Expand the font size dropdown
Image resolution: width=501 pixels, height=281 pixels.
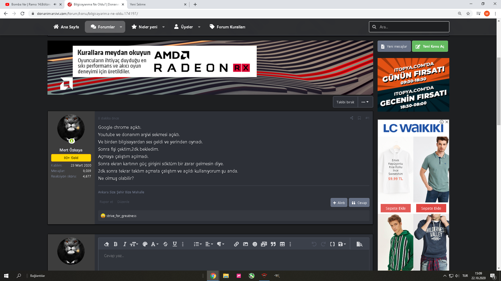click(x=134, y=244)
